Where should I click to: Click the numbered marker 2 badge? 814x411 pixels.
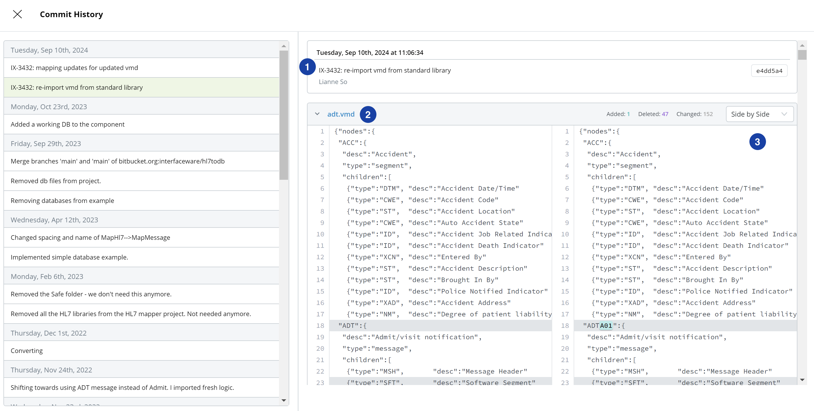(x=368, y=114)
